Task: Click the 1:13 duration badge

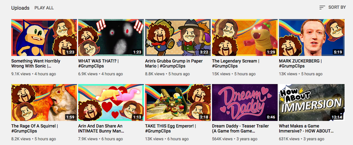Action: pos(137,117)
